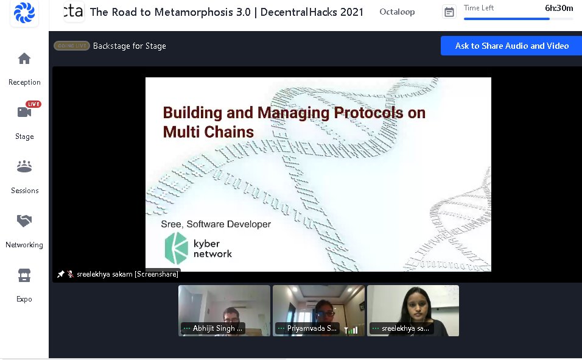
Task: Click the GOING LIVE status badge
Action: 72,46
